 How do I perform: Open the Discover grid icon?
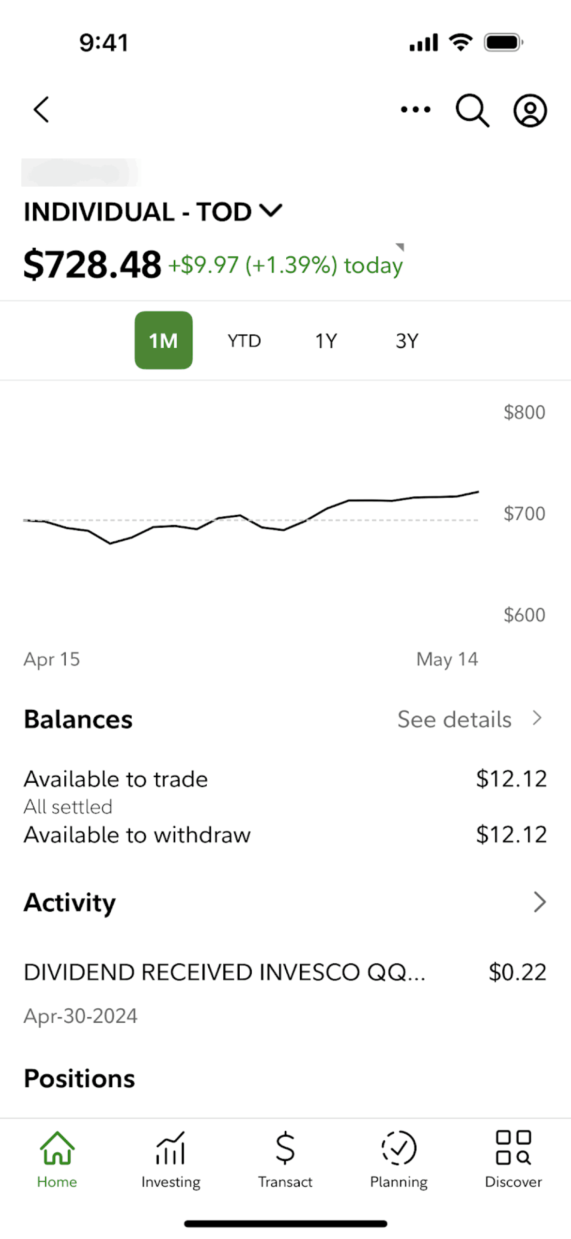513,1159
